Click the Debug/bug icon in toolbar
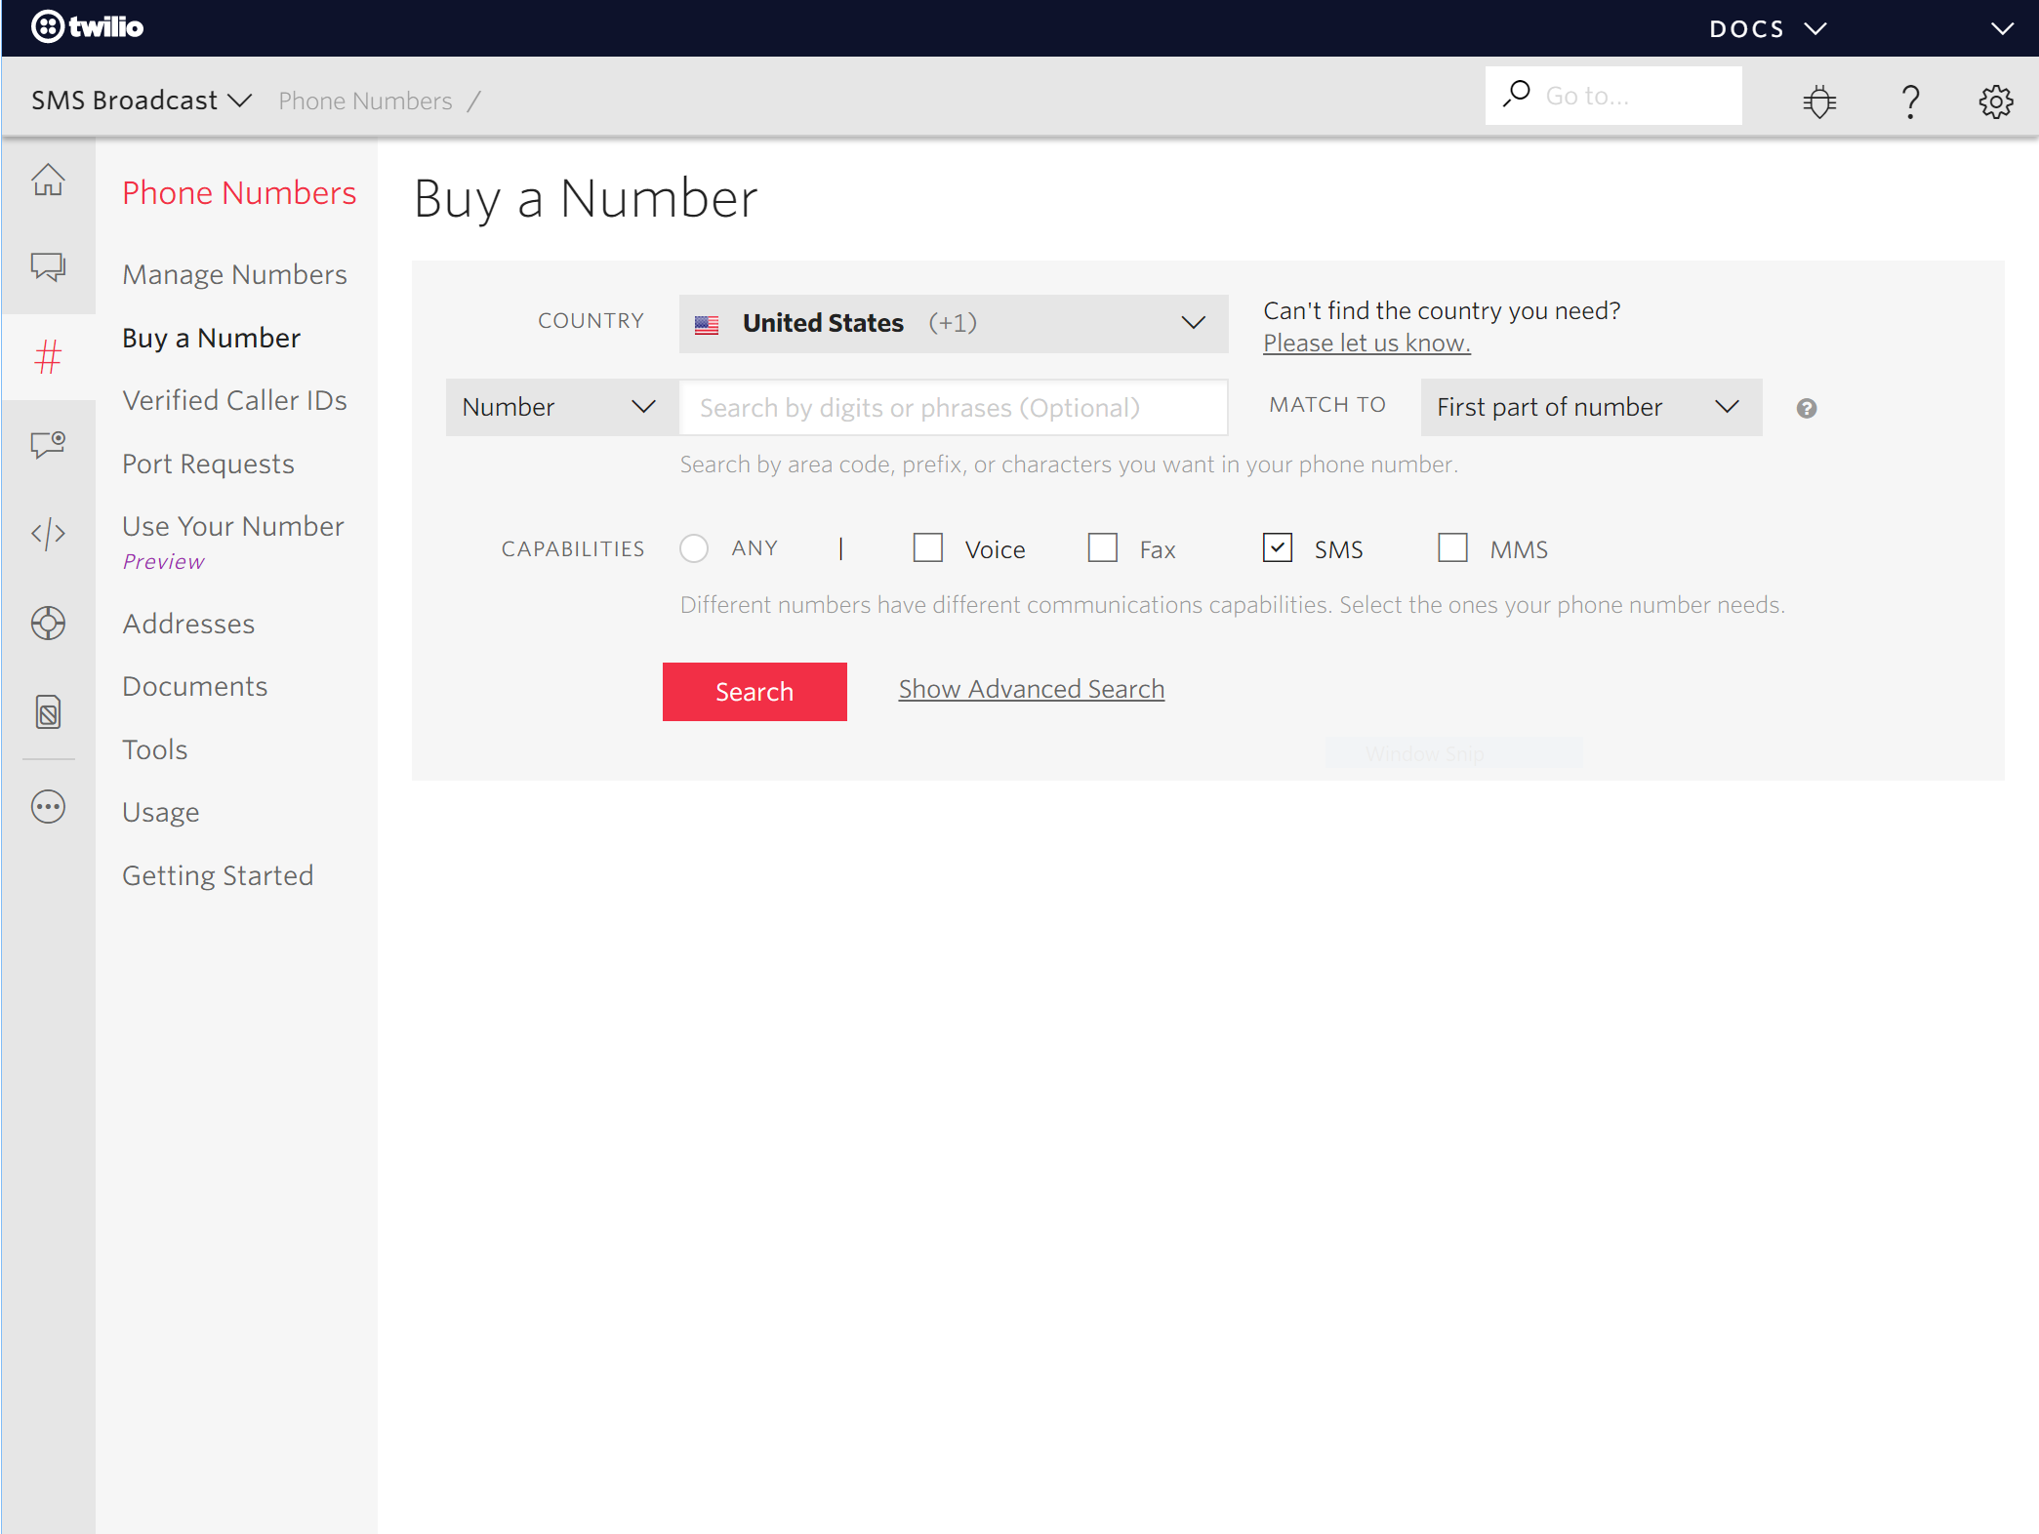 pyautogui.click(x=1818, y=100)
